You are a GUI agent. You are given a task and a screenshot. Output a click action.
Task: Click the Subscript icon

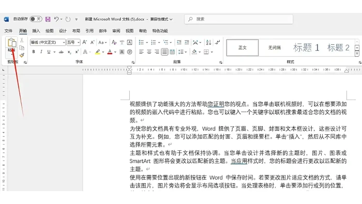69,52
